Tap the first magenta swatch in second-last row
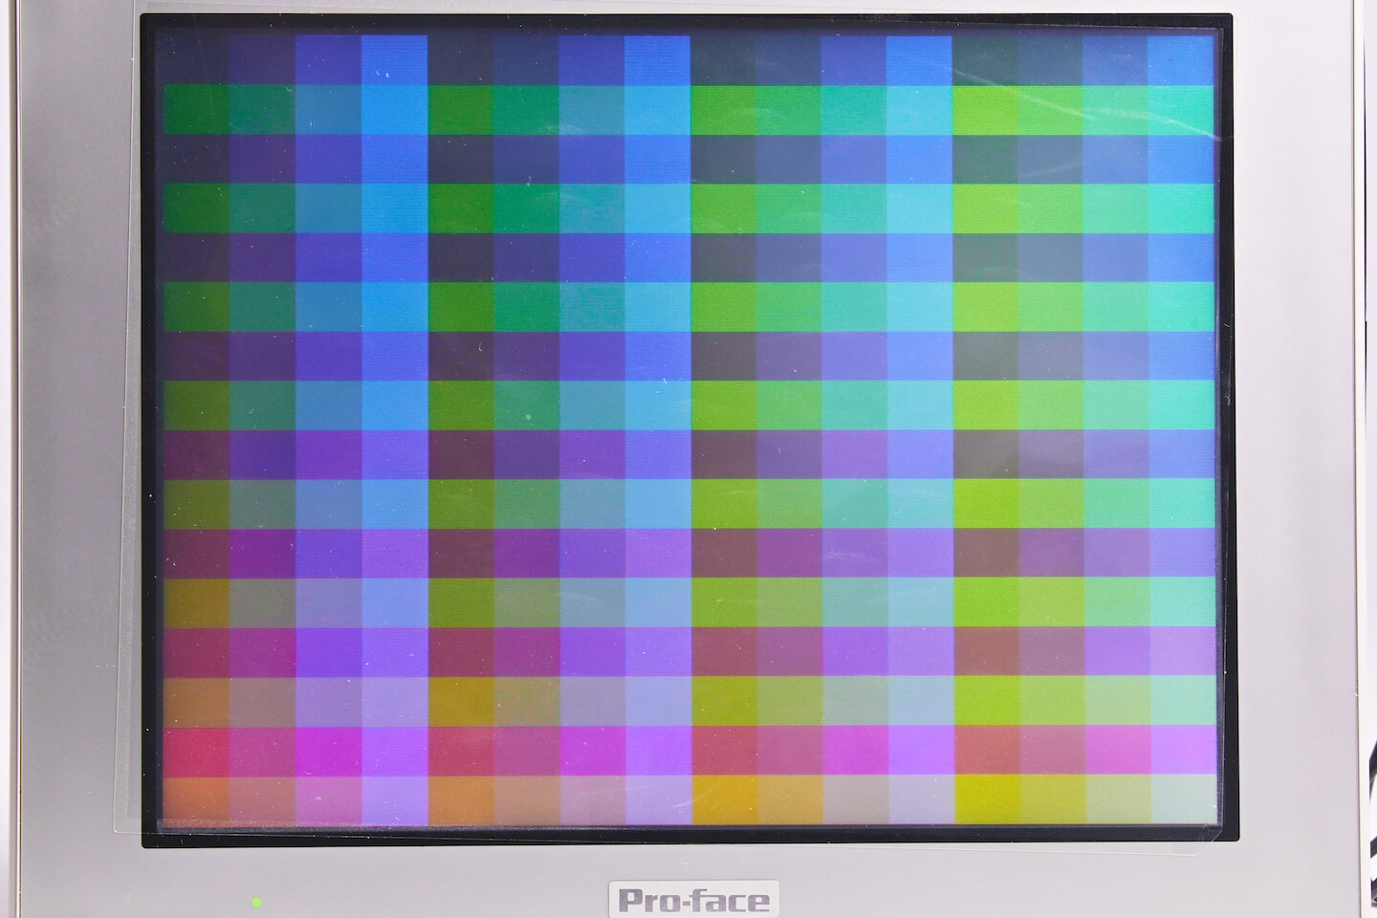The image size is (1377, 918). 328,751
